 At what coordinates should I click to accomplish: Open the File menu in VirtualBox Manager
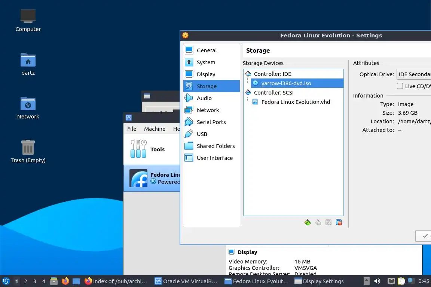(x=132, y=129)
